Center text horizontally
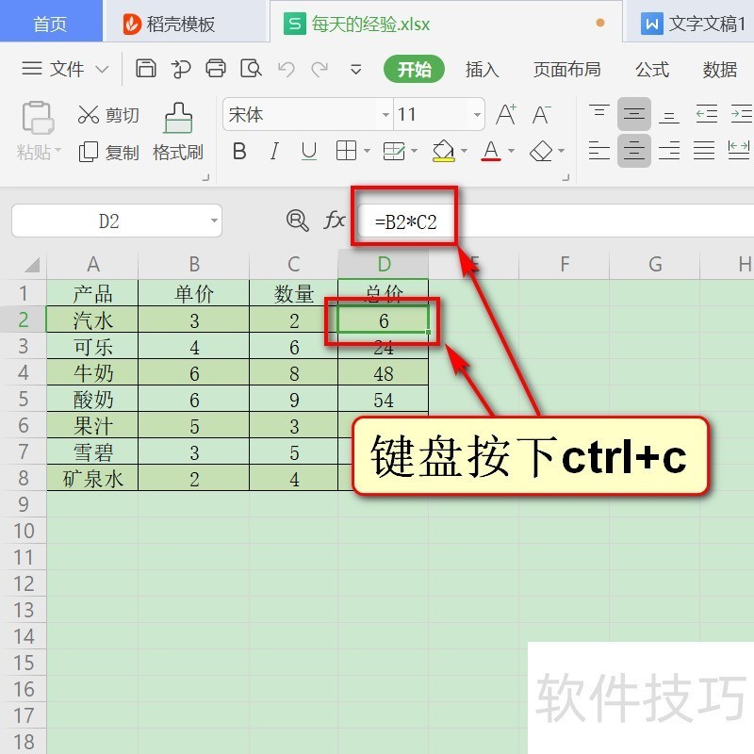This screenshot has height=754, width=754. (x=633, y=151)
